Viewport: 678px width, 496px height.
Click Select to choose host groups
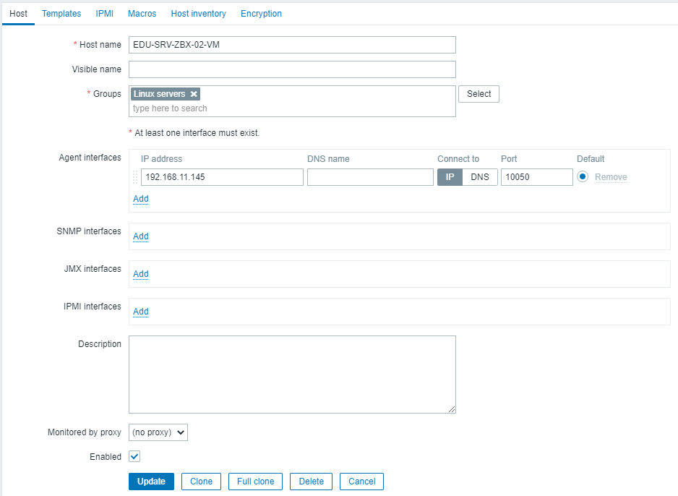pos(479,94)
